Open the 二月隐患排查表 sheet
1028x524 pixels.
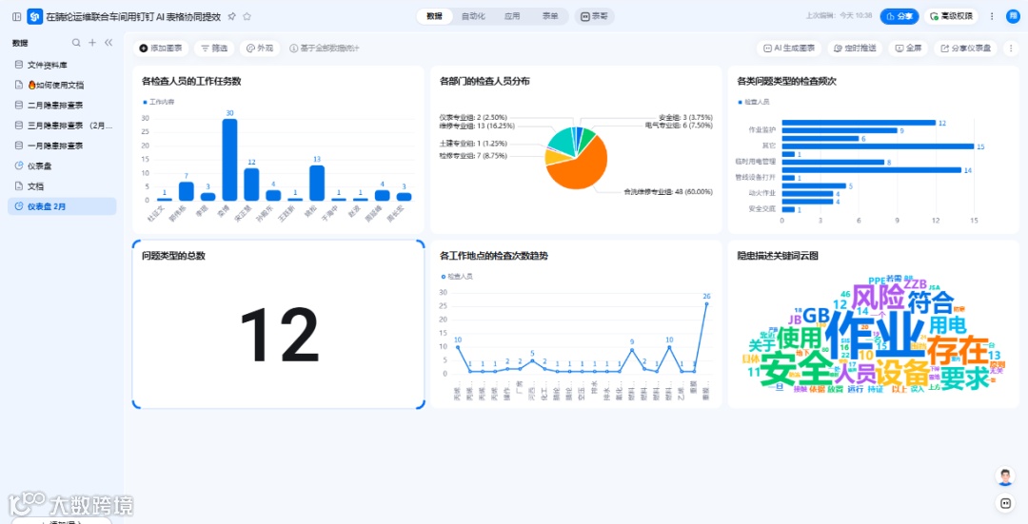click(62, 106)
